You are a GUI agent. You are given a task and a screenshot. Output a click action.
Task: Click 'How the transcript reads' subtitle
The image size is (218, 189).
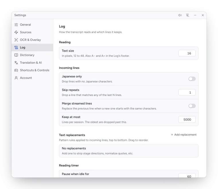[x=91, y=32]
